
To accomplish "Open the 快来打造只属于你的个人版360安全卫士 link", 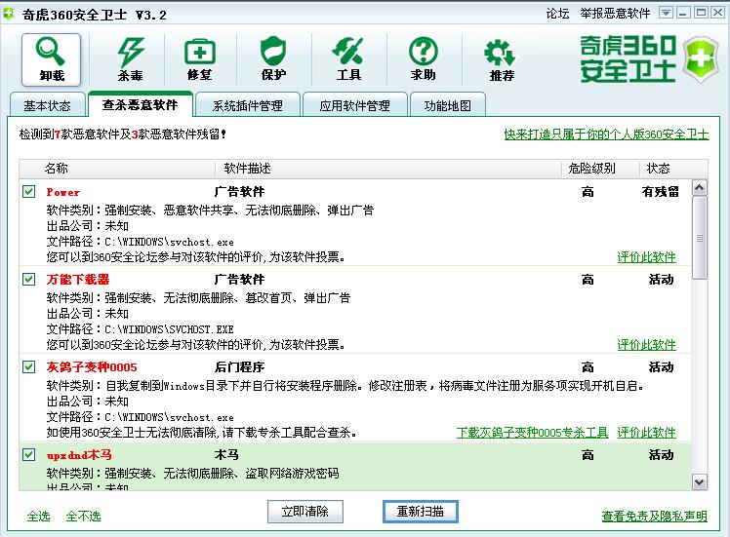I will click(606, 134).
